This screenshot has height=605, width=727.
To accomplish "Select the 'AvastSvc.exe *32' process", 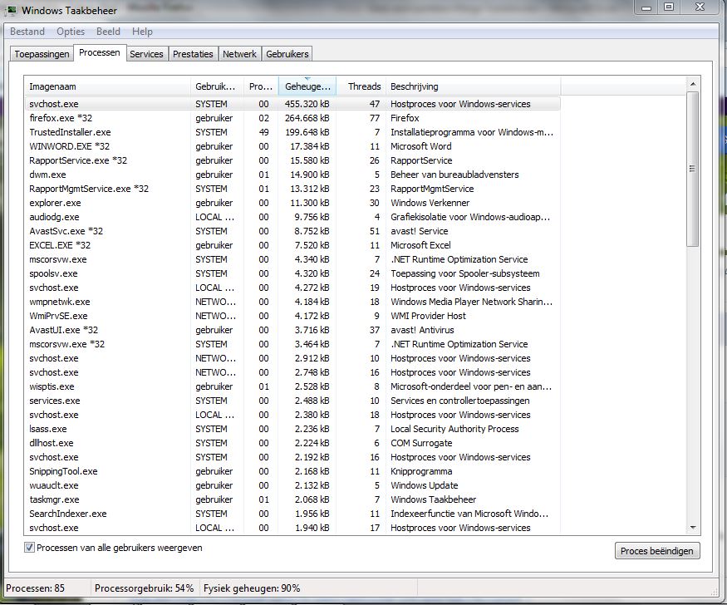I will tap(292, 231).
